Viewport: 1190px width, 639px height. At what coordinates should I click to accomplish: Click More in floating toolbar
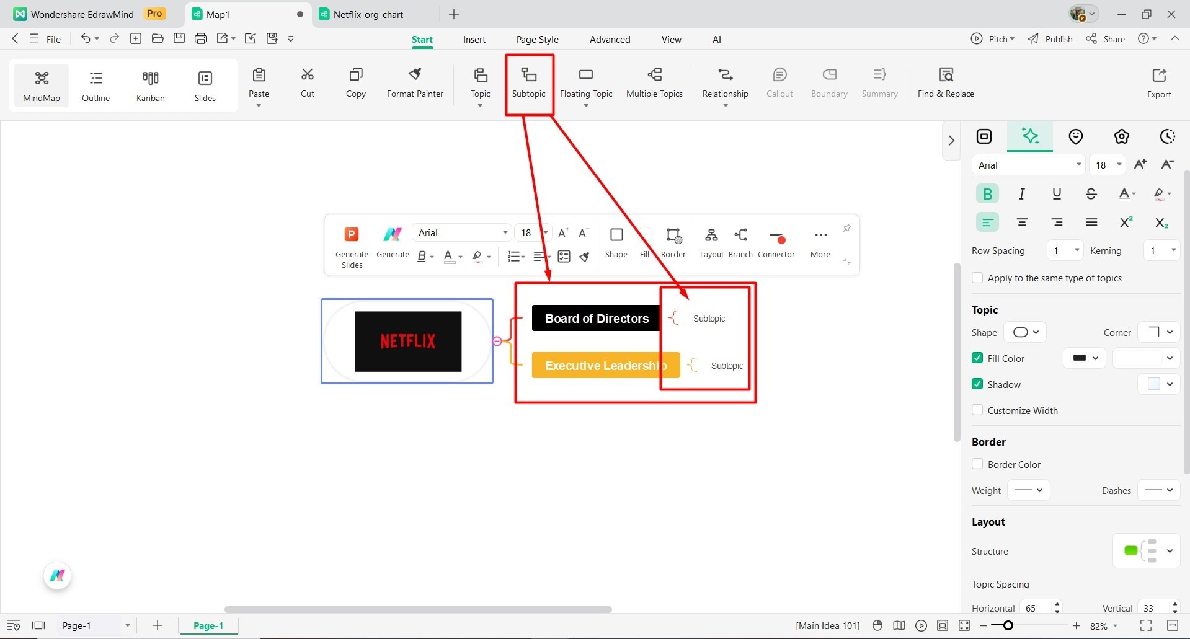point(820,242)
